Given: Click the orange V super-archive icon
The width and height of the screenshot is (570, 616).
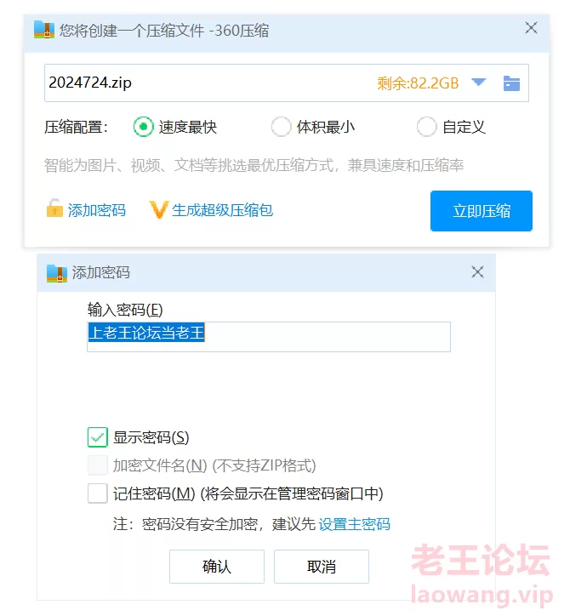Looking at the screenshot, I should tap(159, 209).
